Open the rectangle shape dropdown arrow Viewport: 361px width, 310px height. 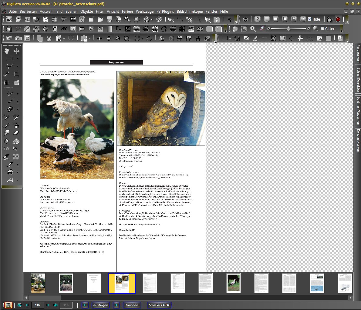coord(230,38)
